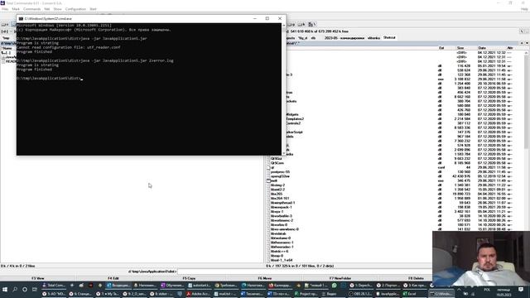Screen dimensions: 530x298
Task: Select file opengl32sw in right panel
Action: [x=280, y=176]
